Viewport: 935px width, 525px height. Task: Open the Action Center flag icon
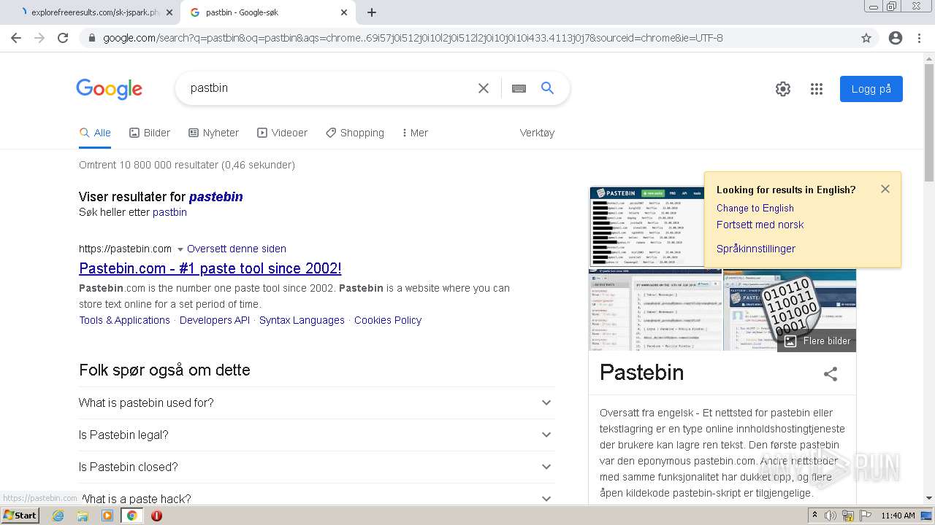tap(864, 516)
